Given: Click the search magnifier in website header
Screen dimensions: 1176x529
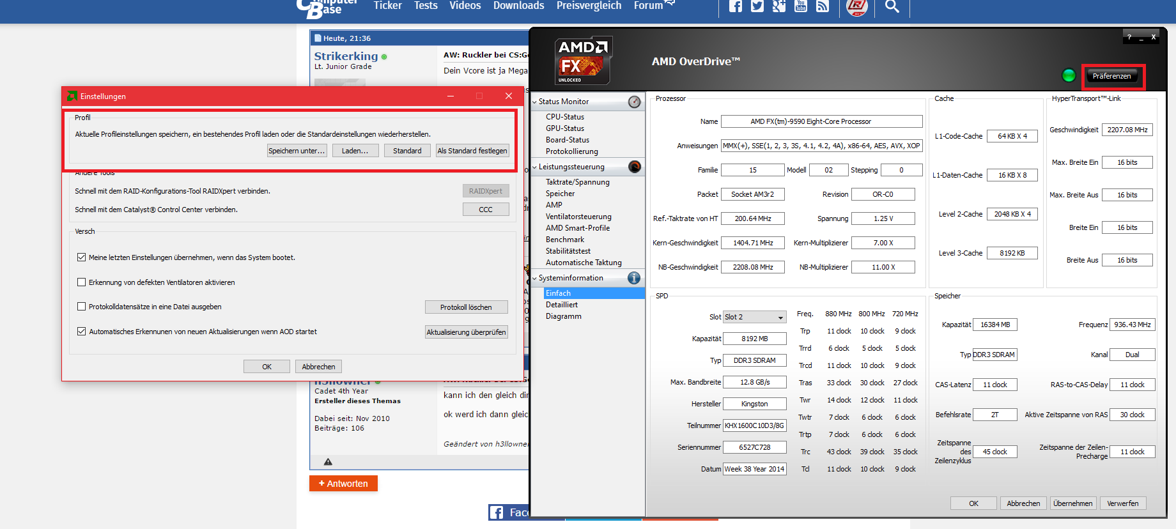Looking at the screenshot, I should coord(892,6).
